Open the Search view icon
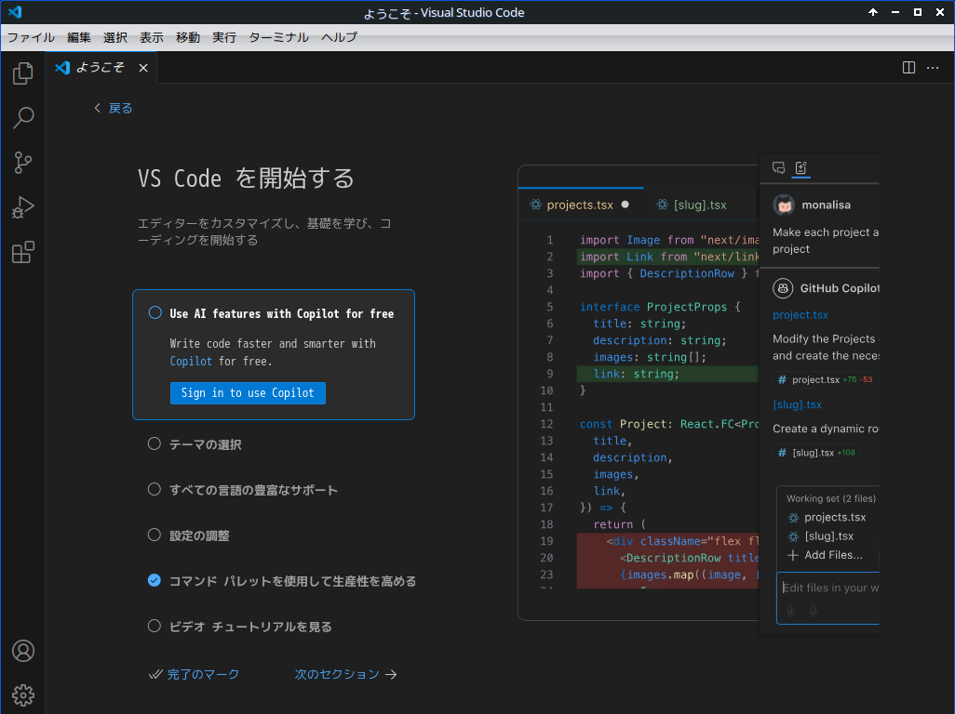 coord(23,118)
